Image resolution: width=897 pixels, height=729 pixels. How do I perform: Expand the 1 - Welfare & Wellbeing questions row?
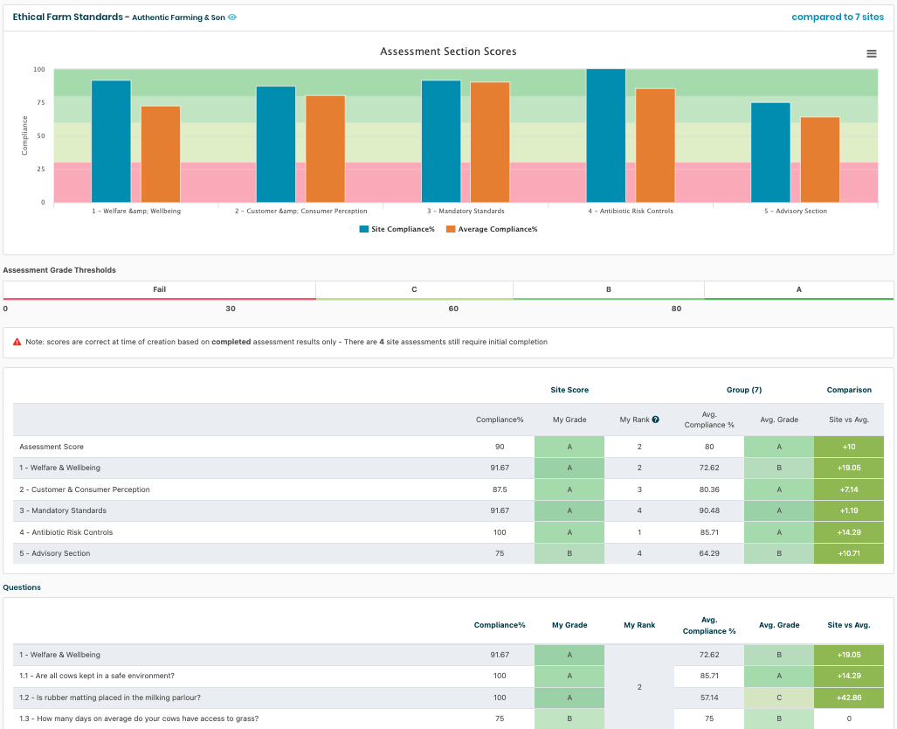[60, 655]
